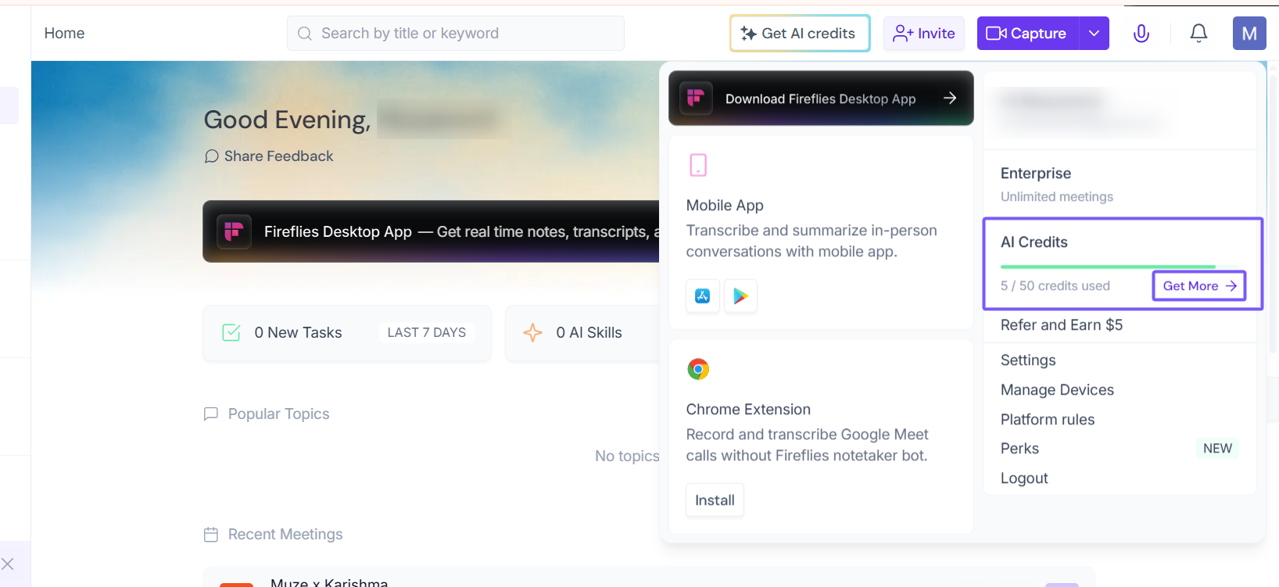Click the Invite button

coord(924,34)
